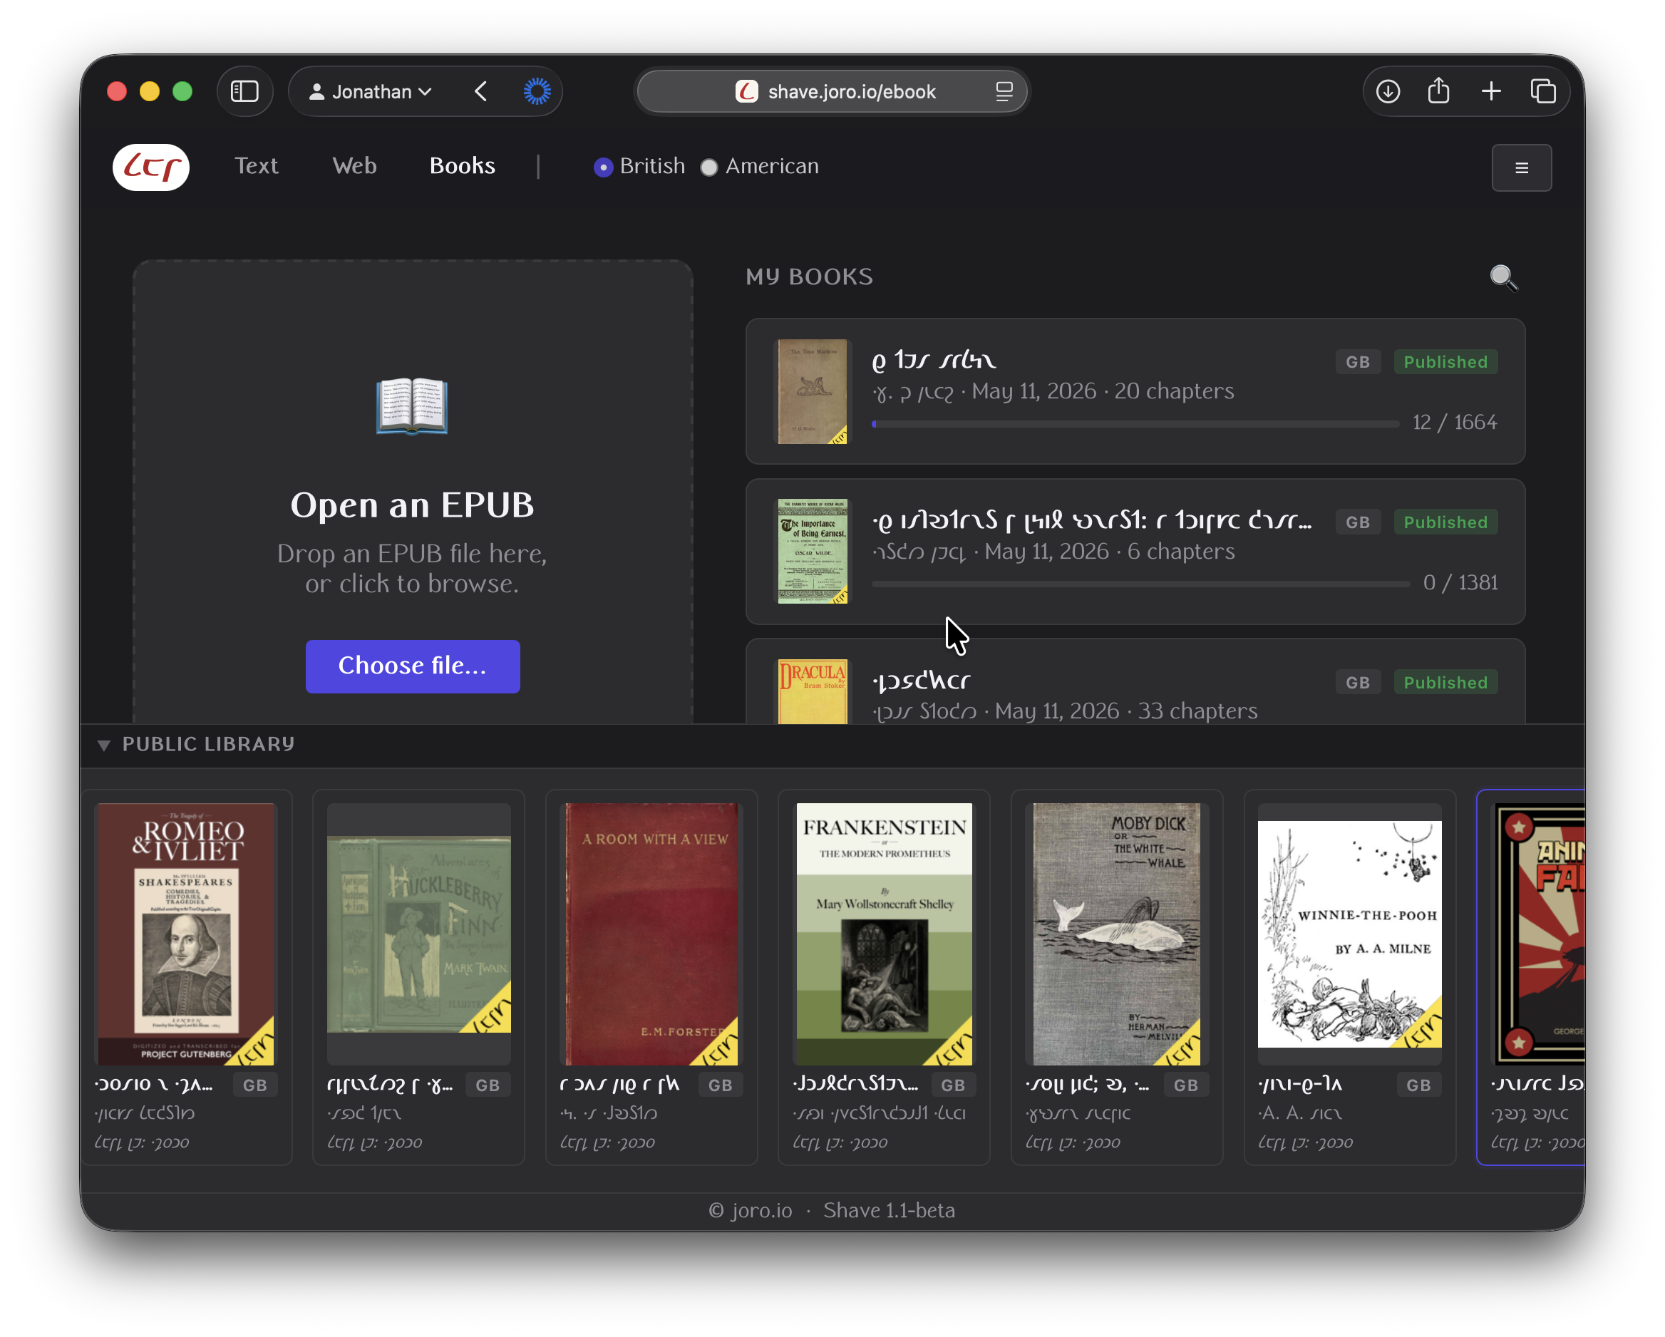Image resolution: width=1665 pixels, height=1337 pixels.
Task: Click the GB badge on the 20 chapters book
Action: pos(1358,361)
